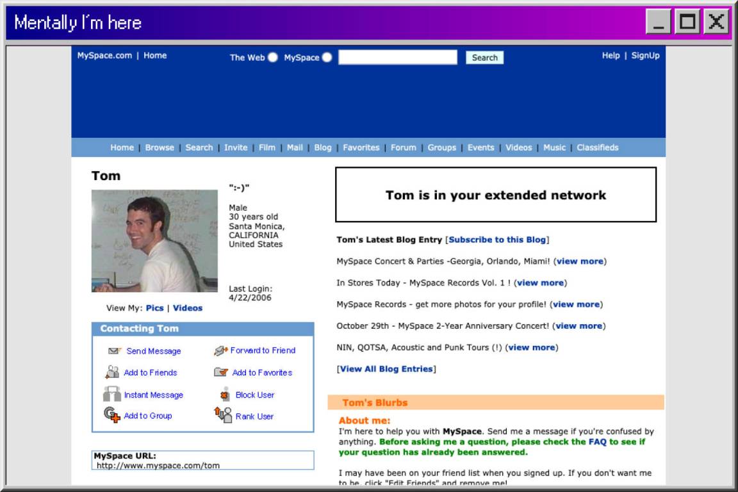Click the Add to Friends people icon
Viewport: 738px width, 492px height.
[x=112, y=372]
